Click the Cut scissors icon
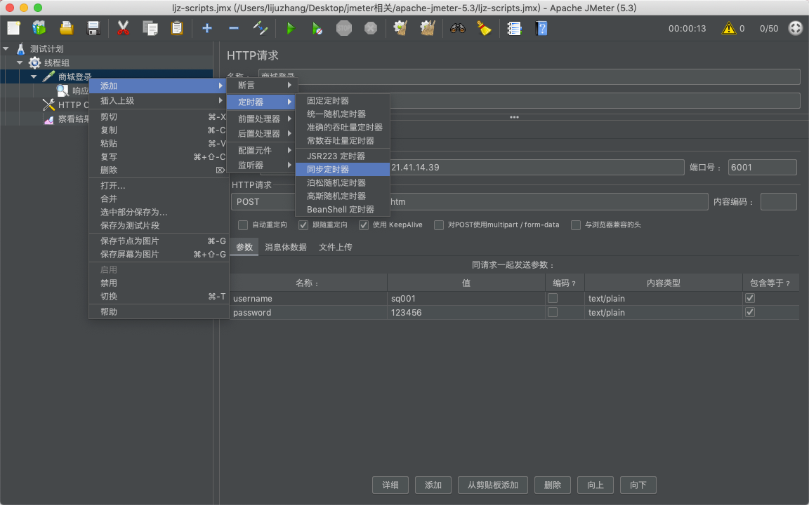Screen dimensions: 809x505 pyautogui.click(x=123, y=28)
